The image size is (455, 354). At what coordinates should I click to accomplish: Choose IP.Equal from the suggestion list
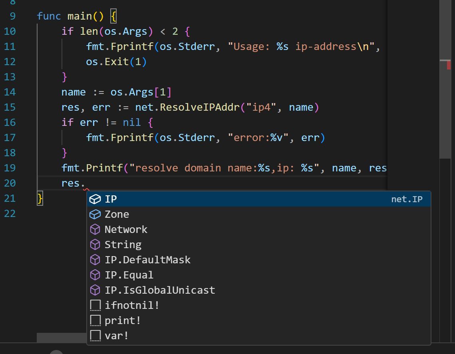coord(129,275)
